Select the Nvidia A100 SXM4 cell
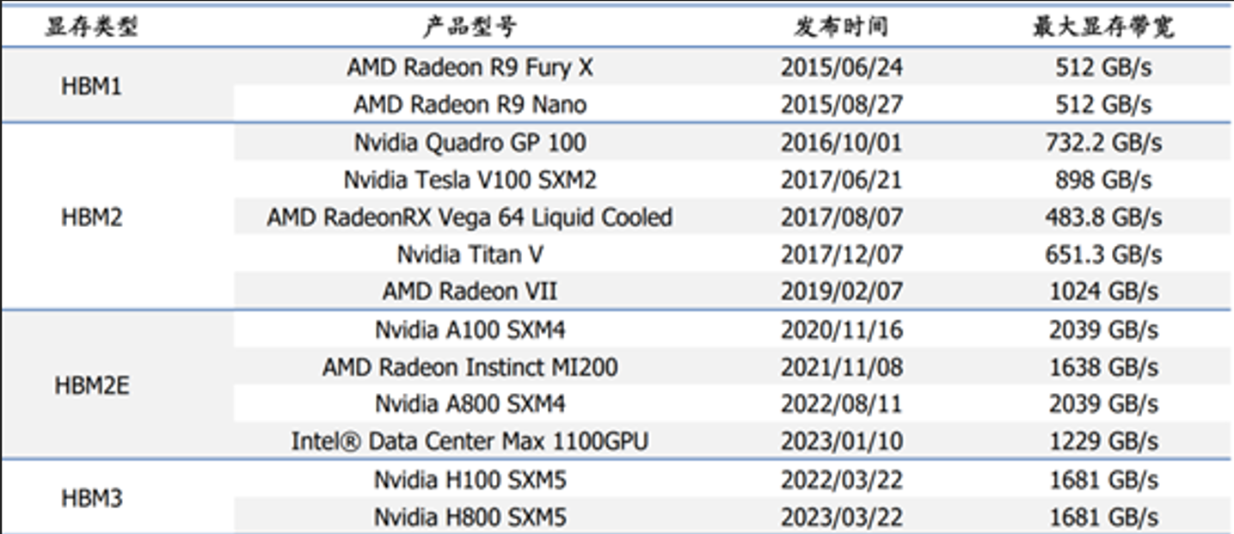Image resolution: width=1234 pixels, height=534 pixels. pos(470,330)
